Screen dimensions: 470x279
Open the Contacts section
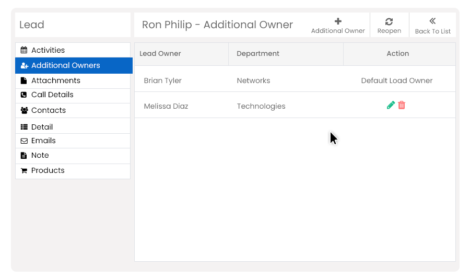[73, 110]
